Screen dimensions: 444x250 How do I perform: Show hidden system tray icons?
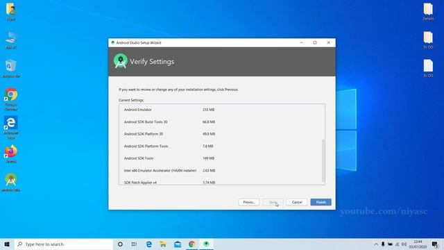[376, 244]
